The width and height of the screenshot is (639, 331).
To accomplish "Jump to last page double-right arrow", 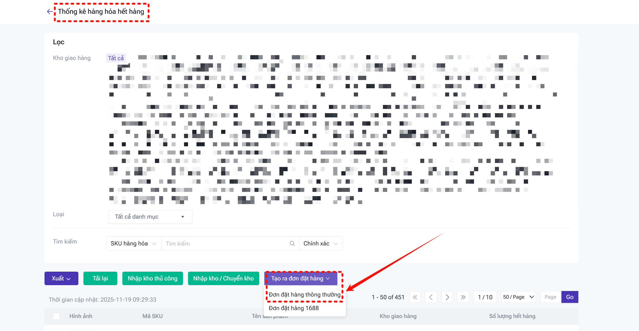I will coord(463,297).
